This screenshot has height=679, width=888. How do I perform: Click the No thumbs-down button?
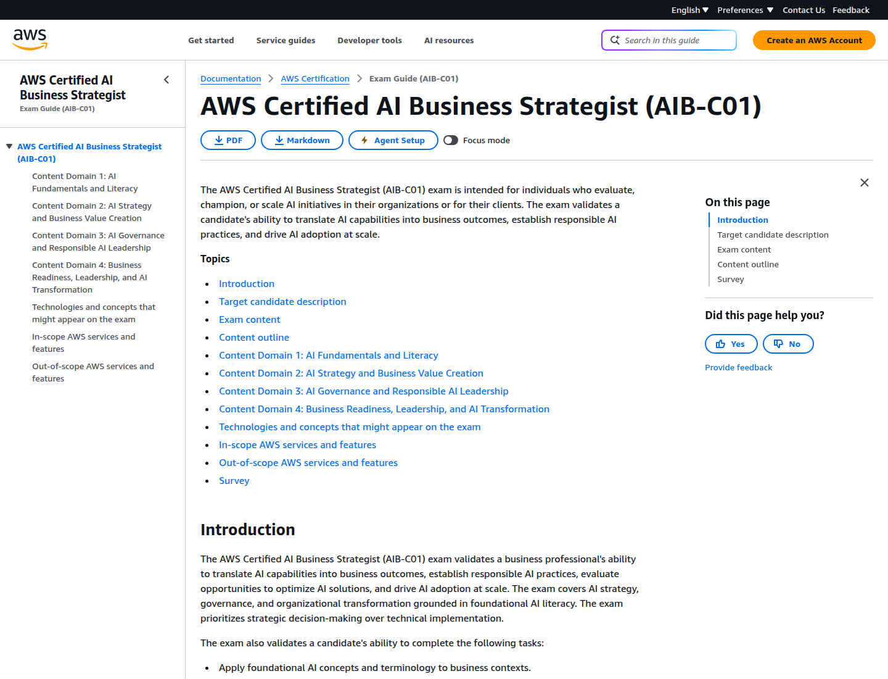pyautogui.click(x=788, y=344)
